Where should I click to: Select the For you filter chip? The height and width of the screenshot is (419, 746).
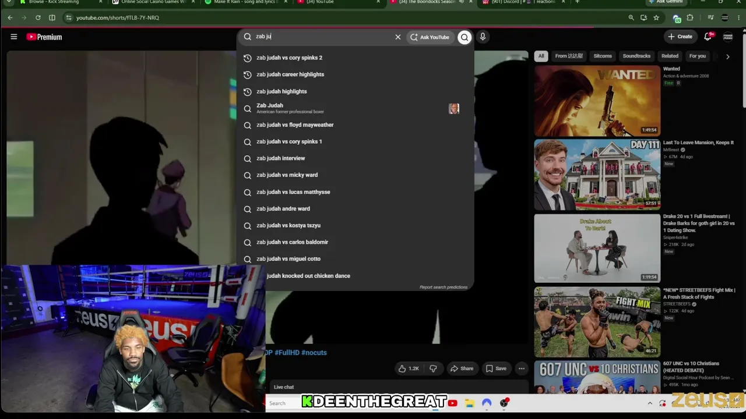click(x=697, y=56)
